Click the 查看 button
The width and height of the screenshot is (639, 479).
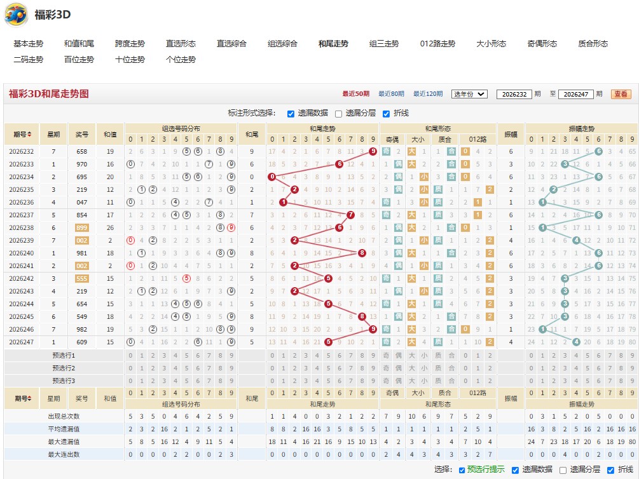coord(621,94)
